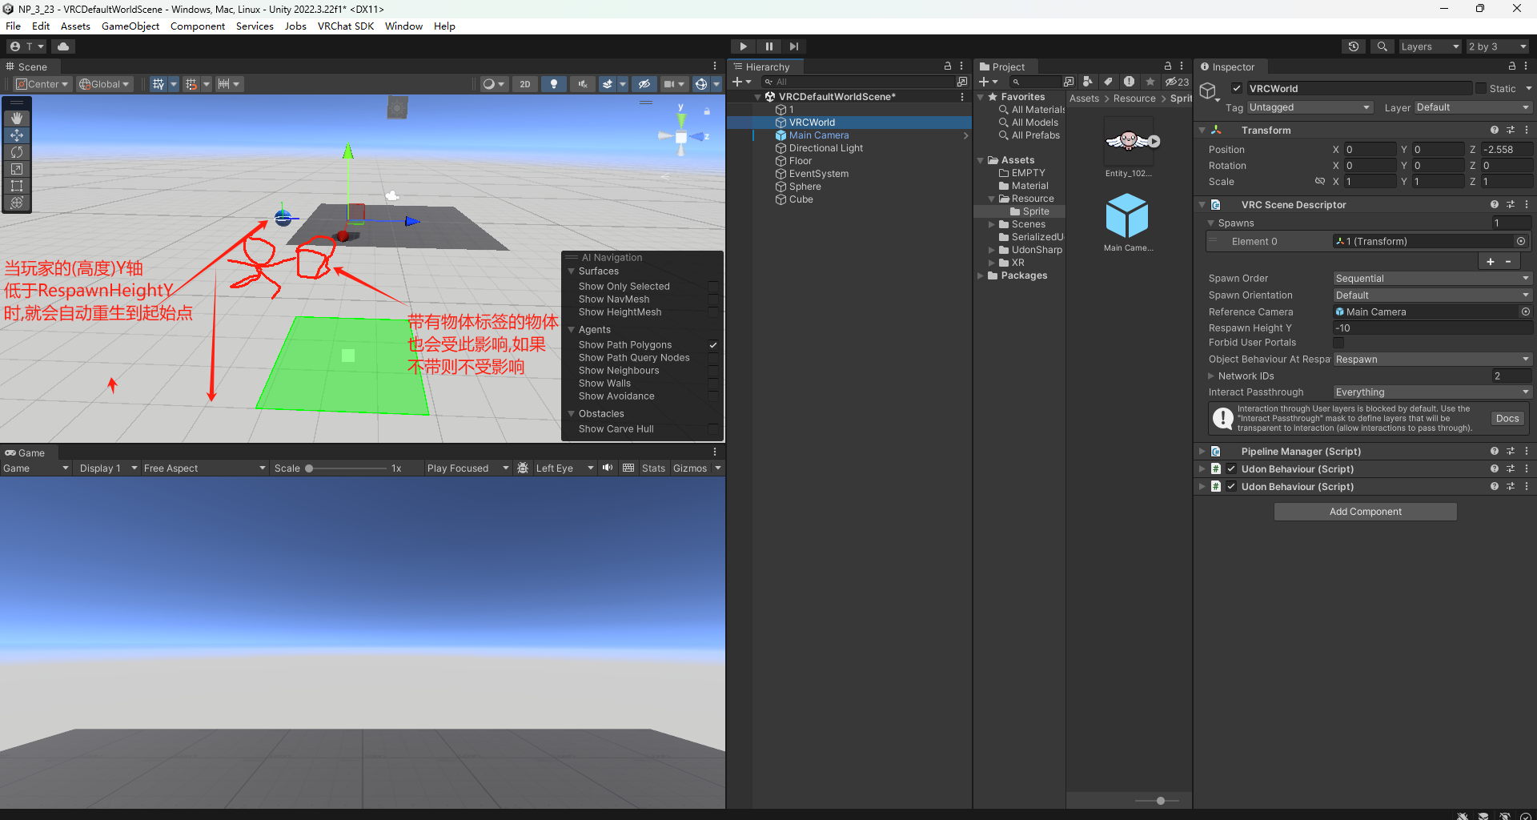Open cloud services icon
The width and height of the screenshot is (1537, 820).
tap(63, 46)
